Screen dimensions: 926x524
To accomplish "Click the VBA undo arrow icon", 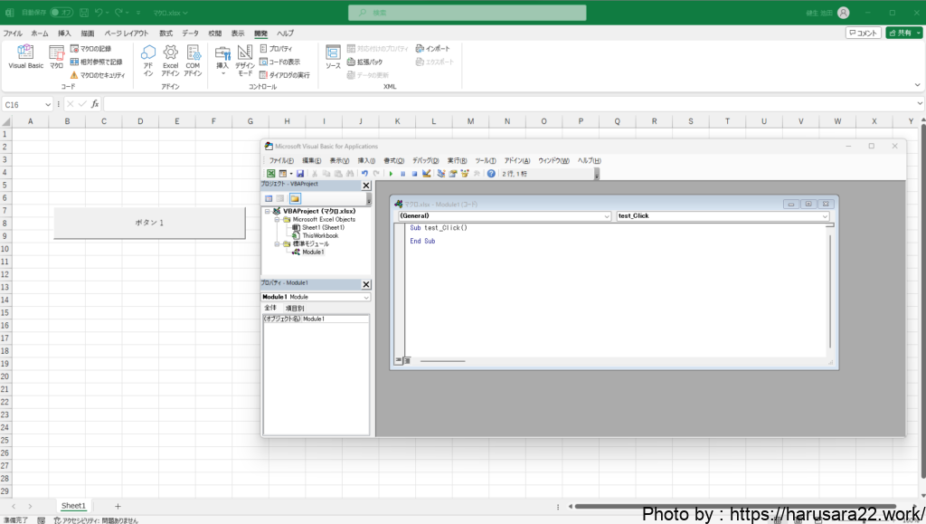I will click(364, 174).
